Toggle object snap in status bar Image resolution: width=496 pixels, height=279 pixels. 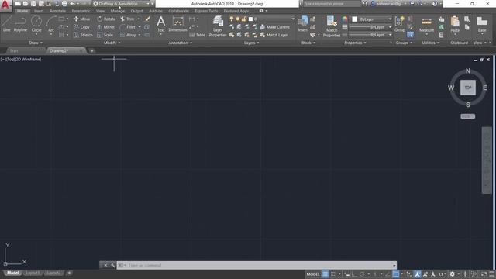tap(396, 274)
